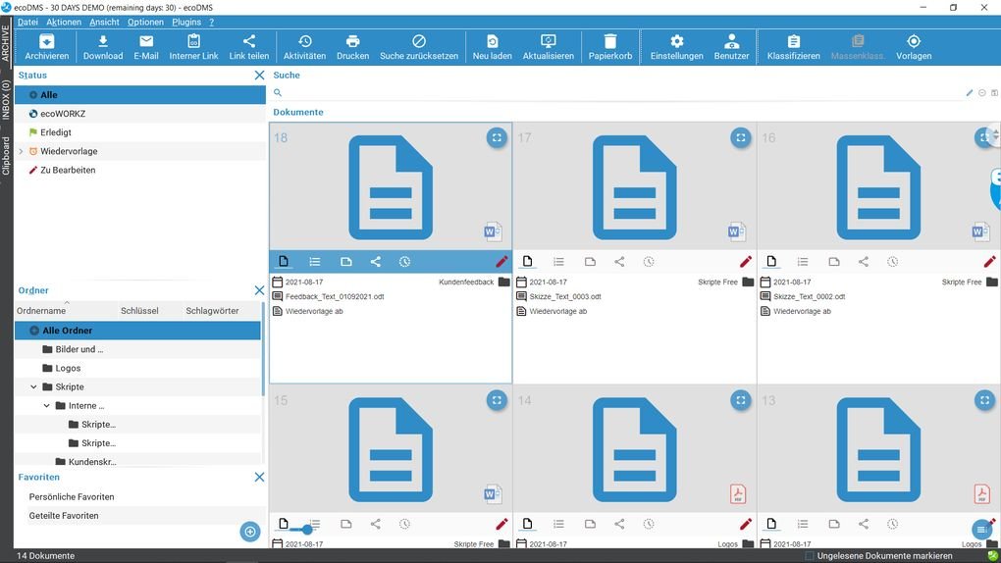Open the Datei menu
This screenshot has width=1001, height=563.
(x=27, y=22)
